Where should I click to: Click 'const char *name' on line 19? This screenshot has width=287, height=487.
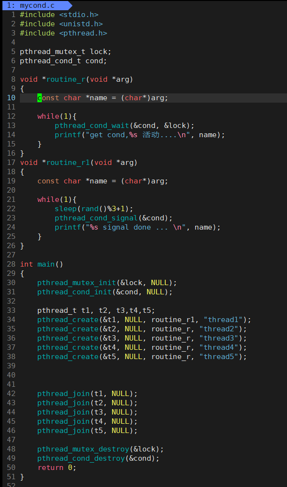72,181
